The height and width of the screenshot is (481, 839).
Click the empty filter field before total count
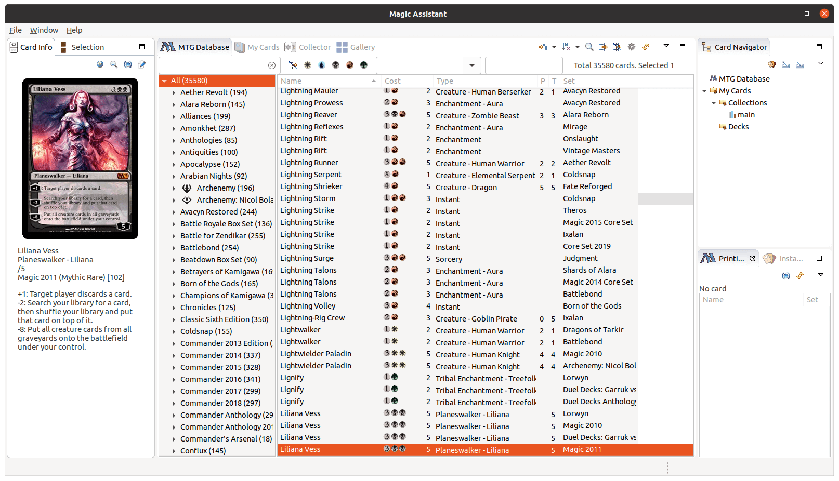(x=523, y=65)
